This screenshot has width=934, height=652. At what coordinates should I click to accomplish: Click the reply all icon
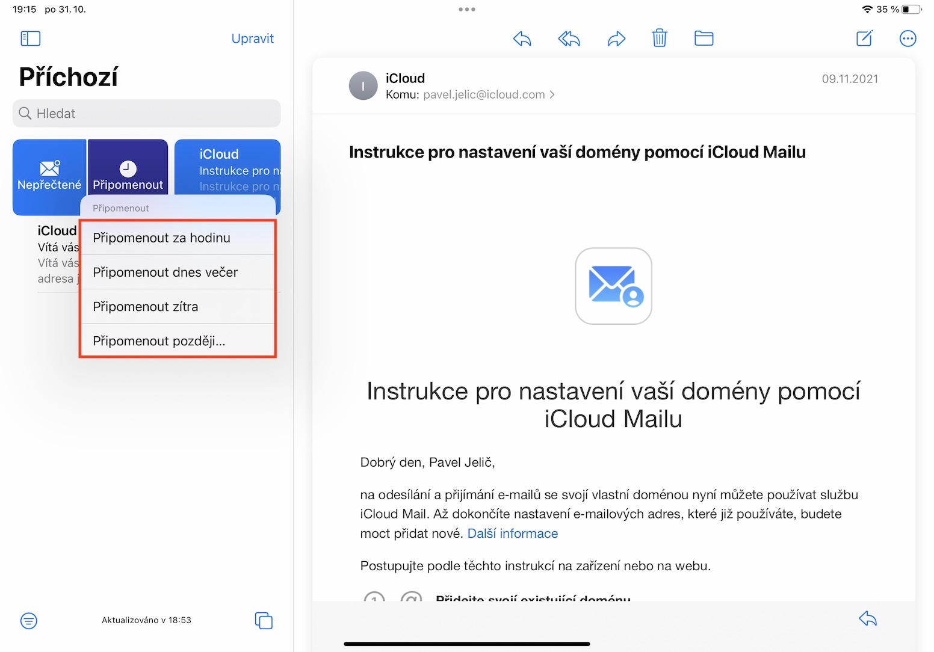coord(569,39)
